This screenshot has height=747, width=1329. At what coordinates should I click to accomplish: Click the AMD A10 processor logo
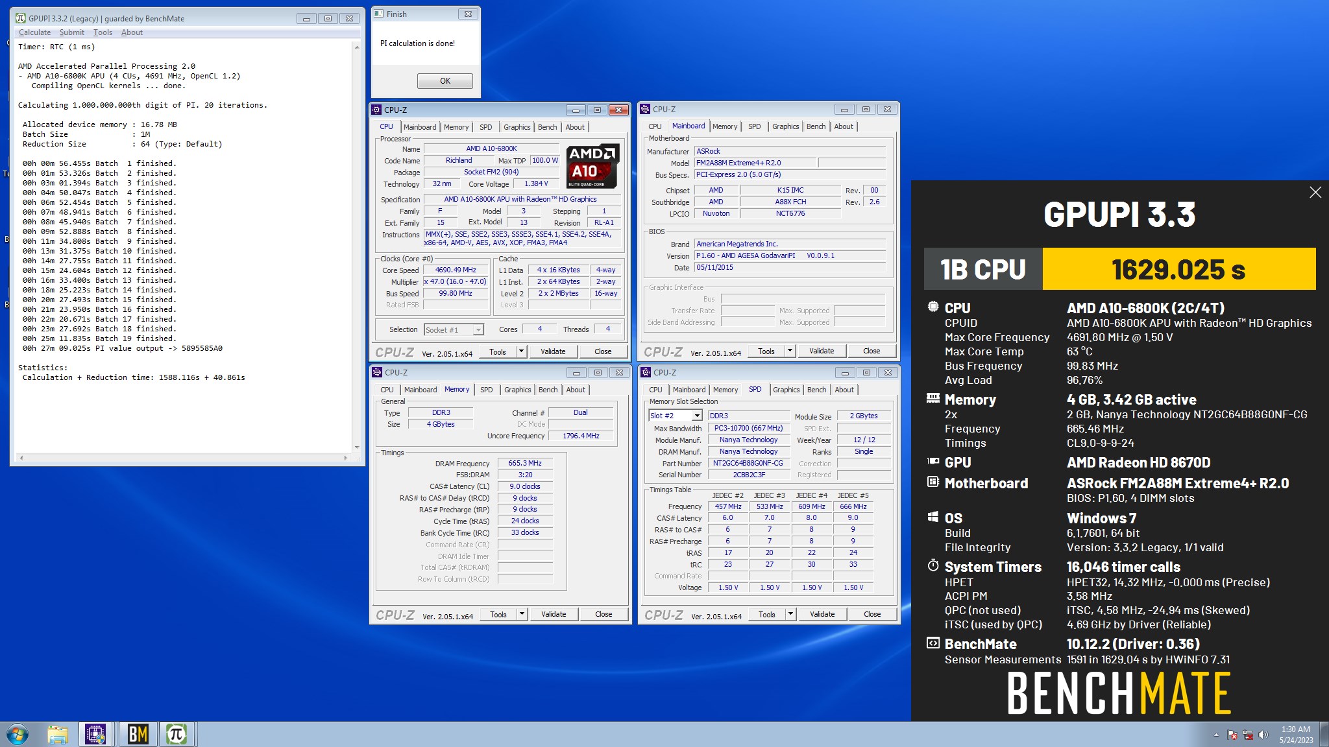(592, 166)
